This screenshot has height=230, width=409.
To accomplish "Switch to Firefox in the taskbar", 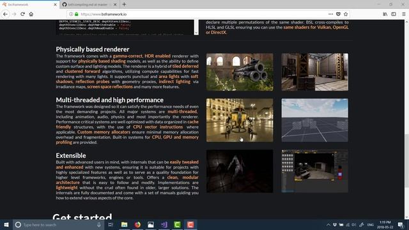I will click(x=137, y=224).
